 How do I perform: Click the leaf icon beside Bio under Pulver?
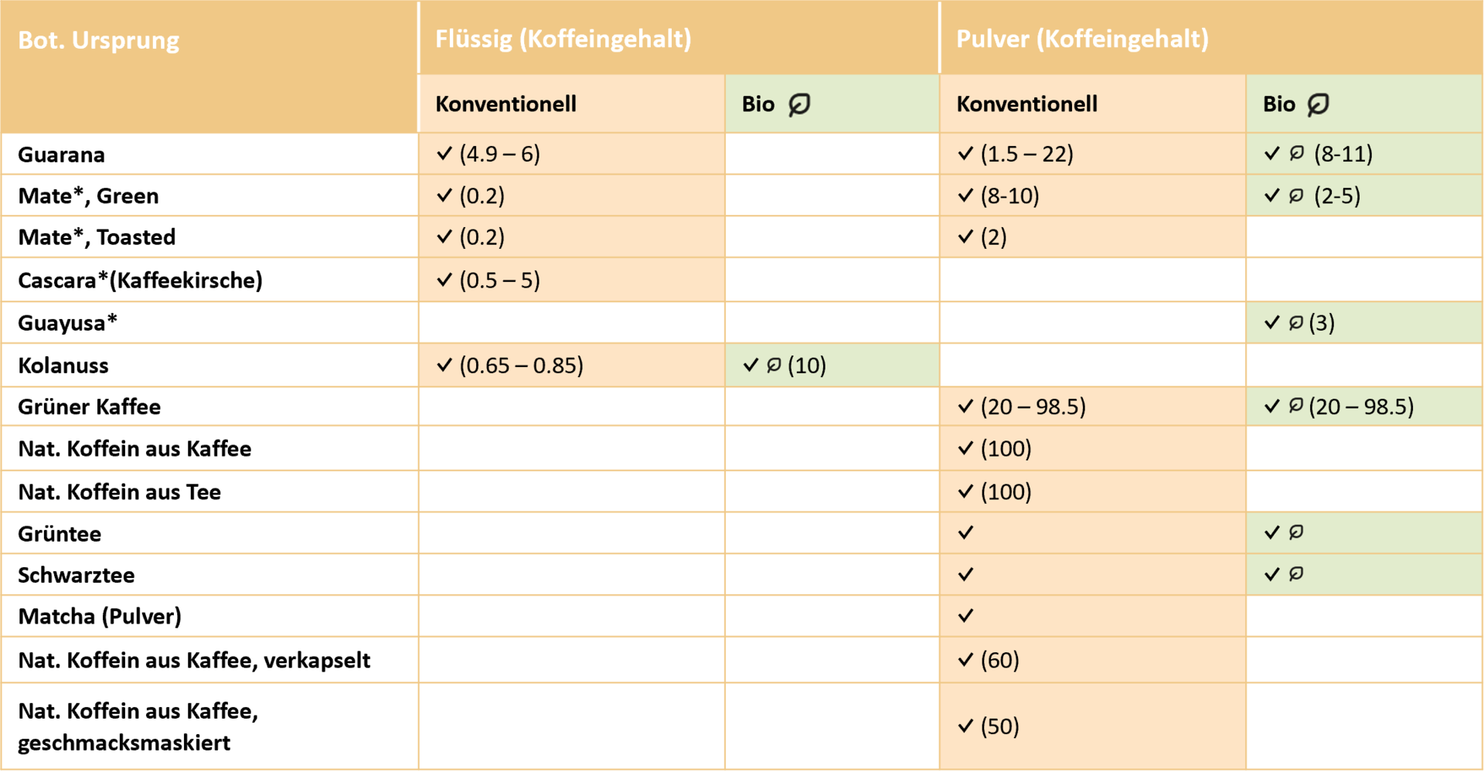(1318, 104)
